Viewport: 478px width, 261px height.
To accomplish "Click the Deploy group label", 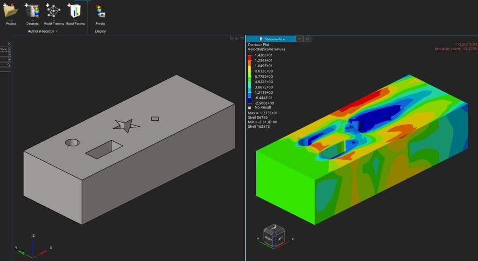I will [100, 31].
